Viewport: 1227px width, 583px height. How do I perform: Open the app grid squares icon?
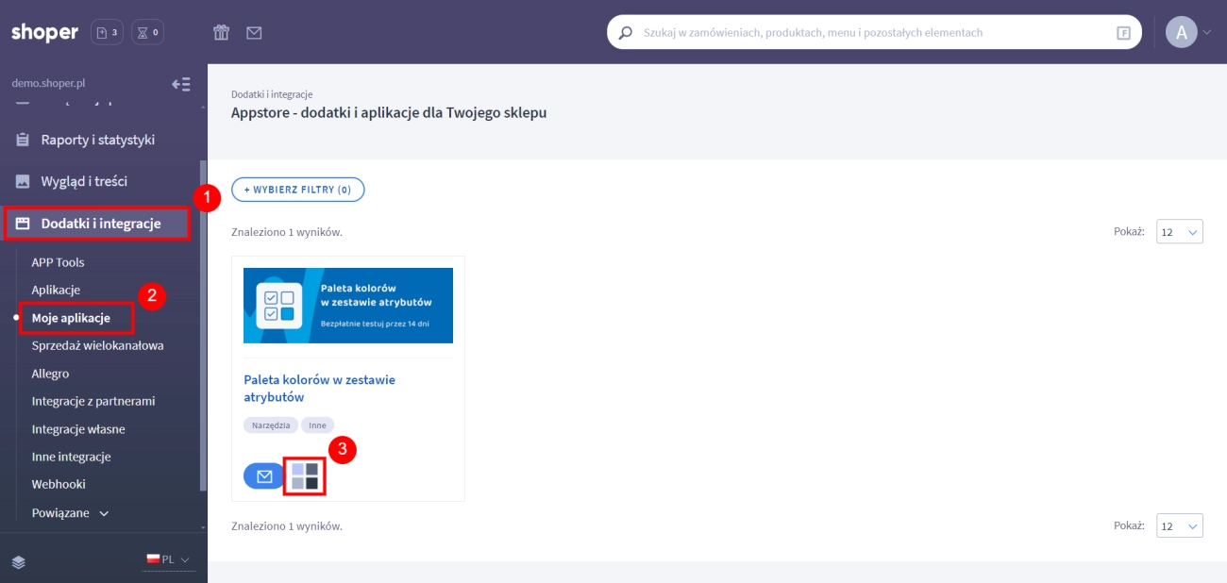(305, 476)
